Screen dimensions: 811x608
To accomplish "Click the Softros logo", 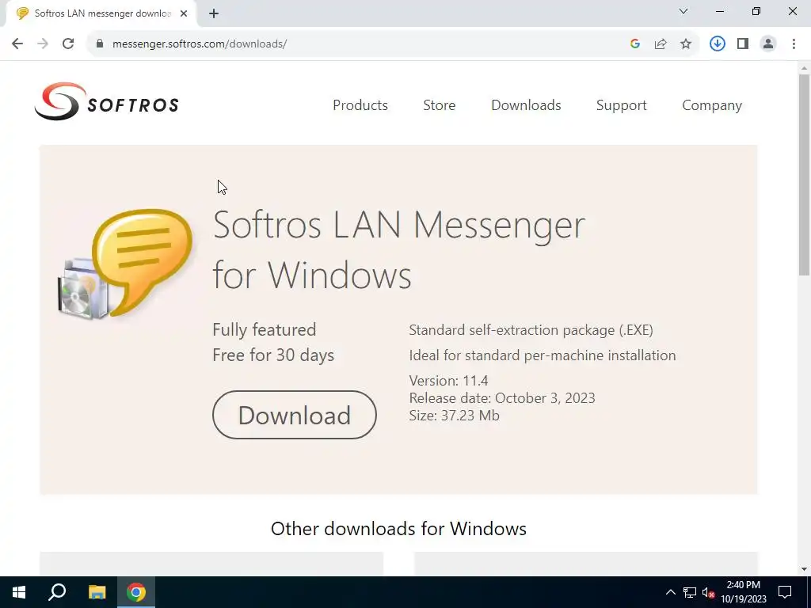I will (107, 102).
